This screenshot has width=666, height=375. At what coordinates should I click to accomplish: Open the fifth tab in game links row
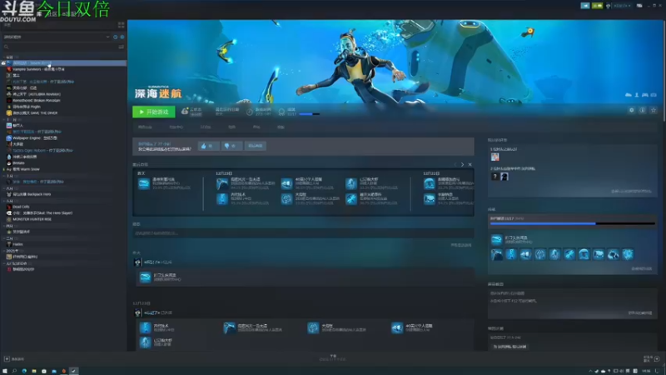pos(256,127)
